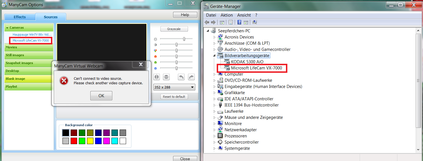423x161 pixels.
Task: Expand Laufwerke node
Action: coord(214,111)
